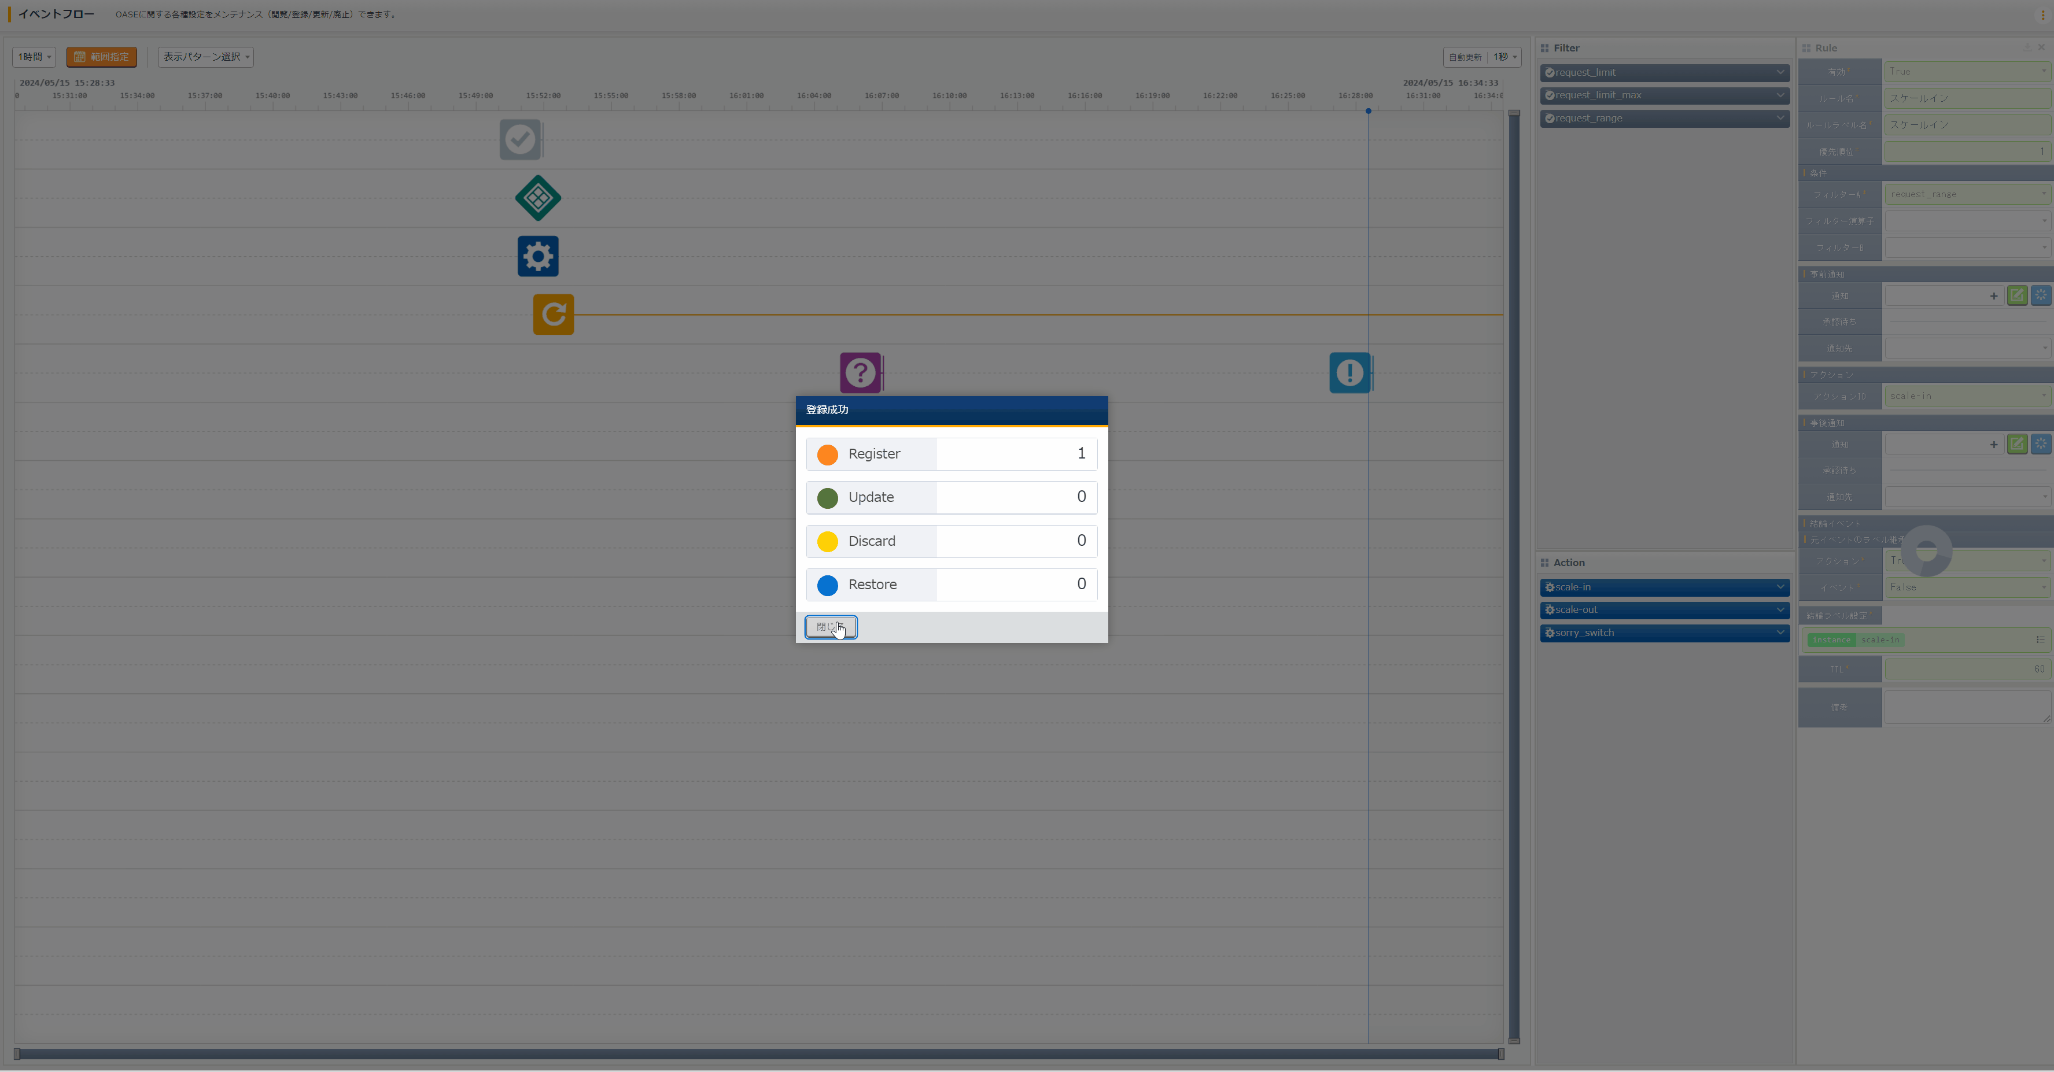The width and height of the screenshot is (2054, 1072).
Task: Click the blue exclamation mark event icon
Action: point(1349,372)
